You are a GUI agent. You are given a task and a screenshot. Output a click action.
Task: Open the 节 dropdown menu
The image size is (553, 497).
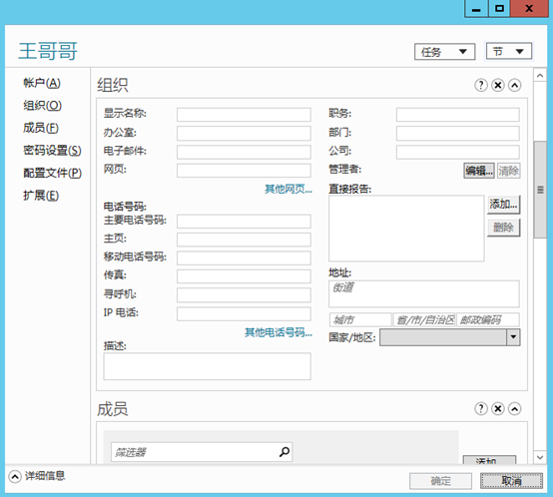click(x=508, y=52)
